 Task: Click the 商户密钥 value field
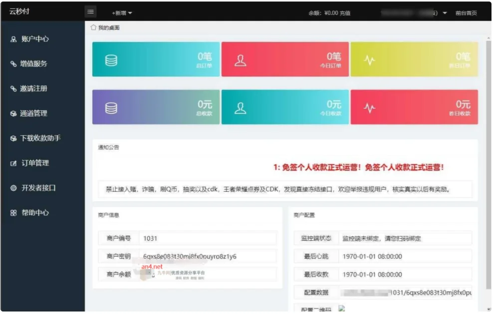coord(207,257)
